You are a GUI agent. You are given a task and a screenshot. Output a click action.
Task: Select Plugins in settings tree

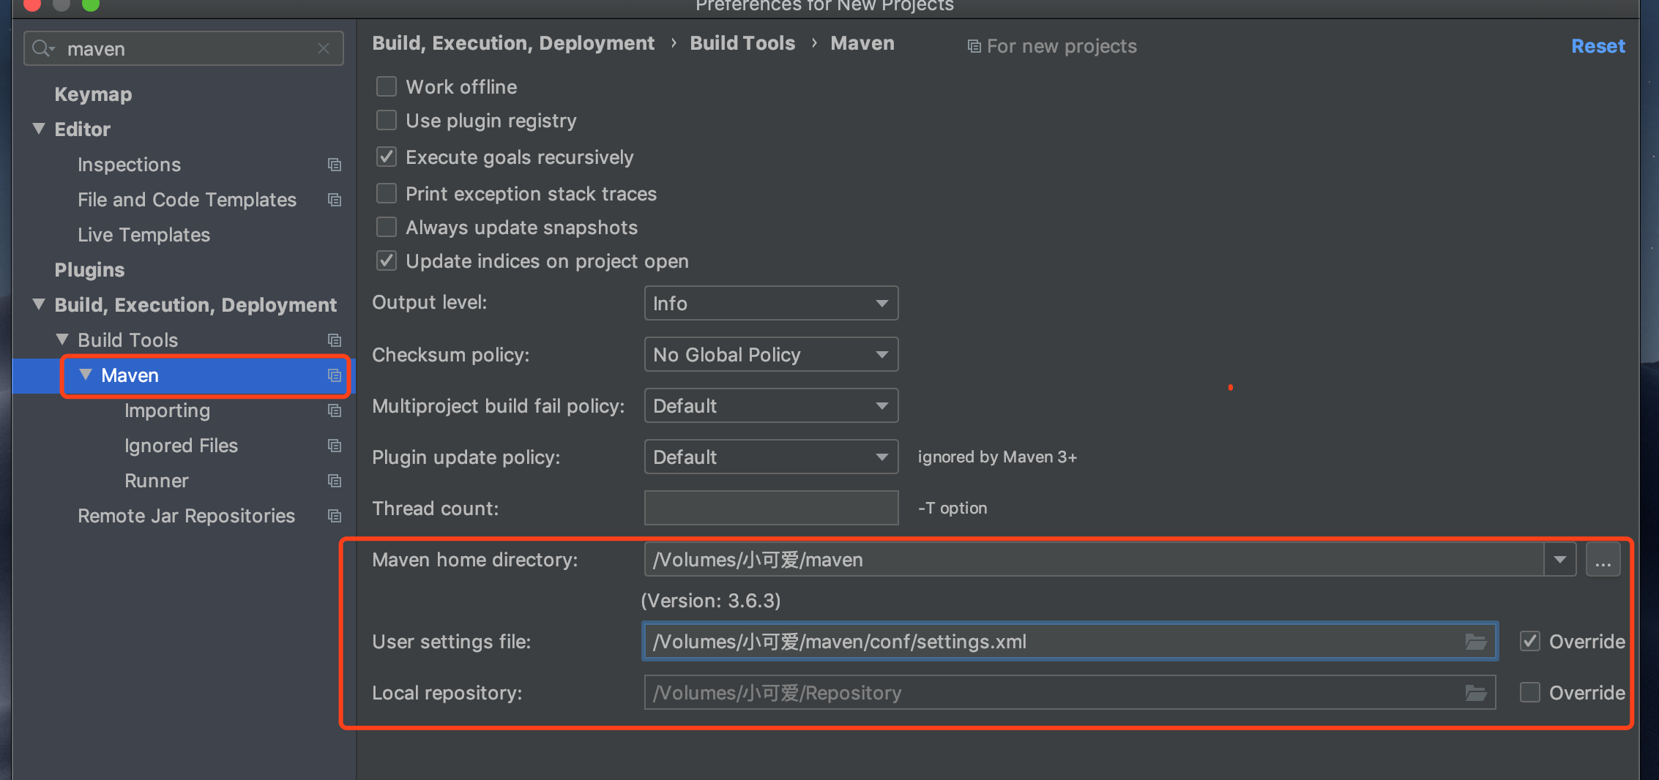click(89, 270)
